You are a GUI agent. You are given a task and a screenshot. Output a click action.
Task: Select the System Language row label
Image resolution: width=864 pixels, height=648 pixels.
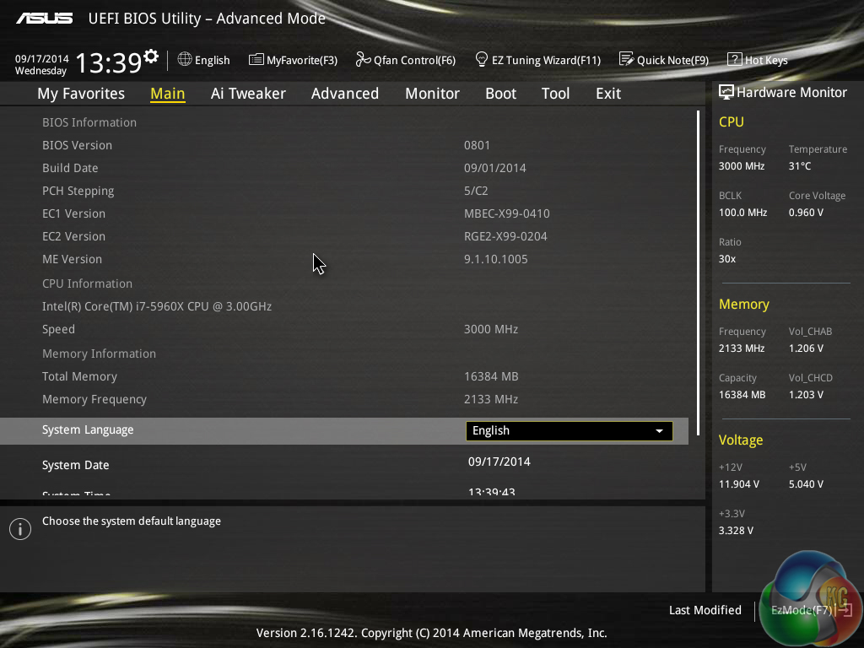click(x=88, y=429)
